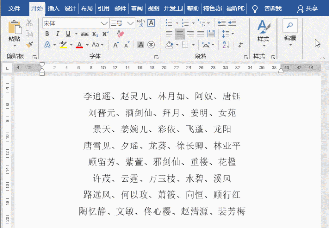Clear all formatting with eraser icon
This screenshot has width=329, height=228.
click(x=120, y=34)
